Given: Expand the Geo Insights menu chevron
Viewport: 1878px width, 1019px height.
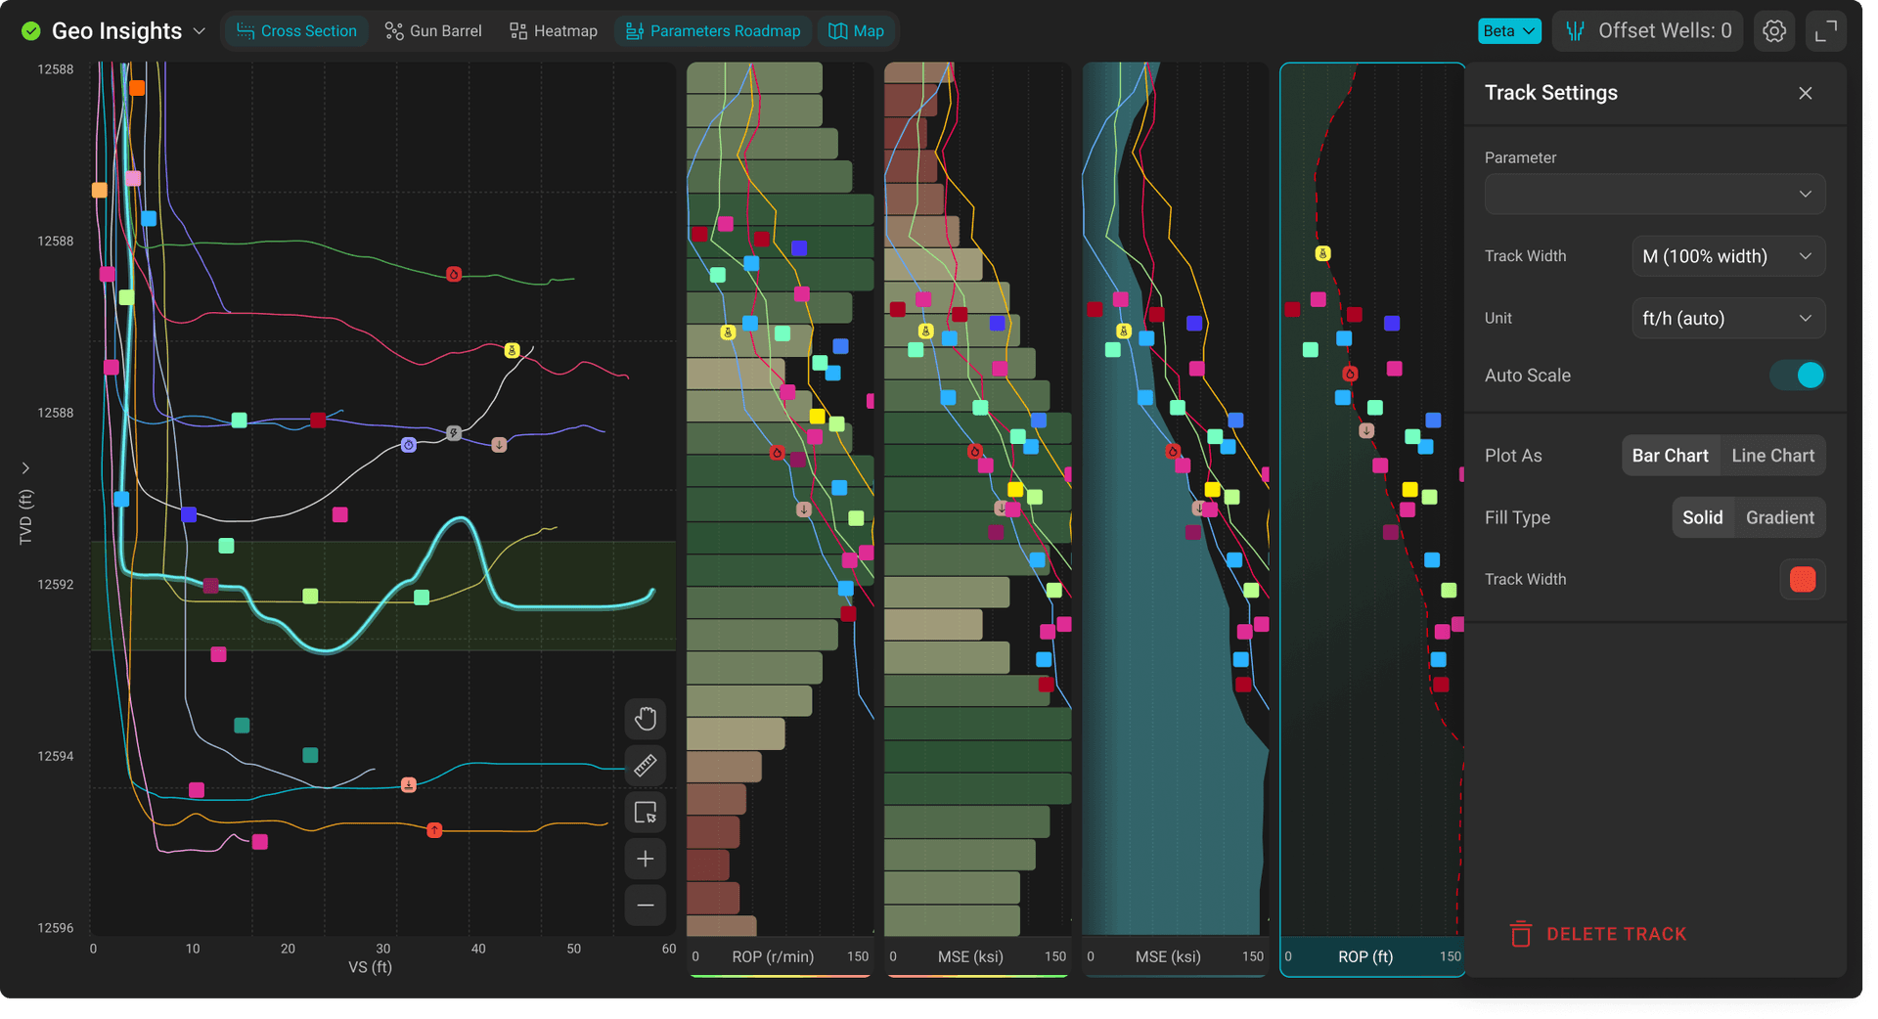Looking at the screenshot, I should [x=200, y=31].
